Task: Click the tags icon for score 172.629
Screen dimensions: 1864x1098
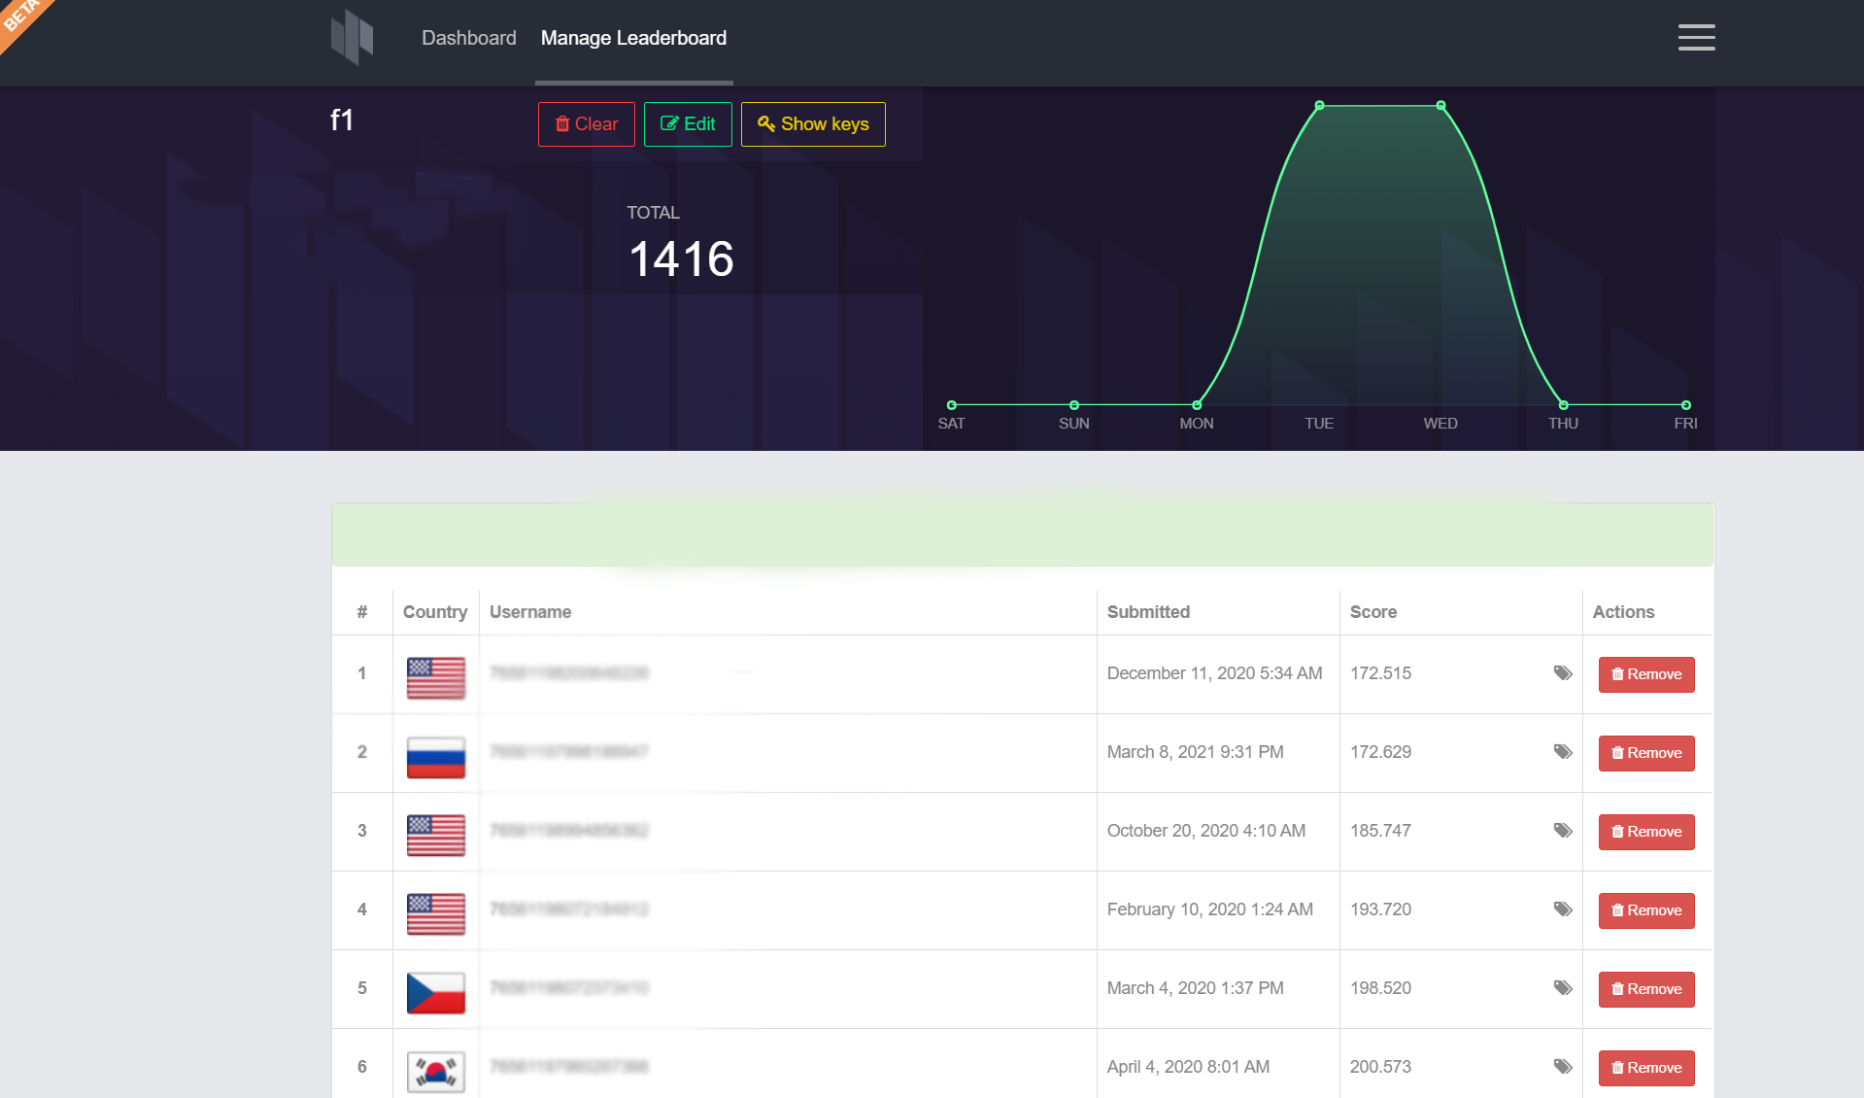Action: click(1562, 752)
